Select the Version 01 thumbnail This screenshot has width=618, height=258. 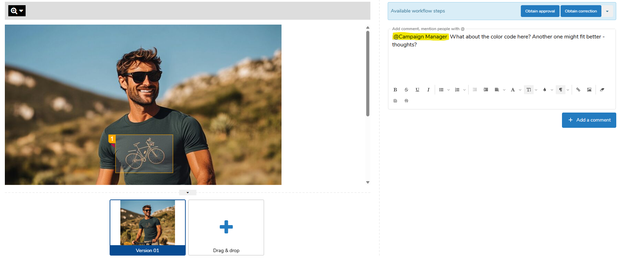click(148, 227)
